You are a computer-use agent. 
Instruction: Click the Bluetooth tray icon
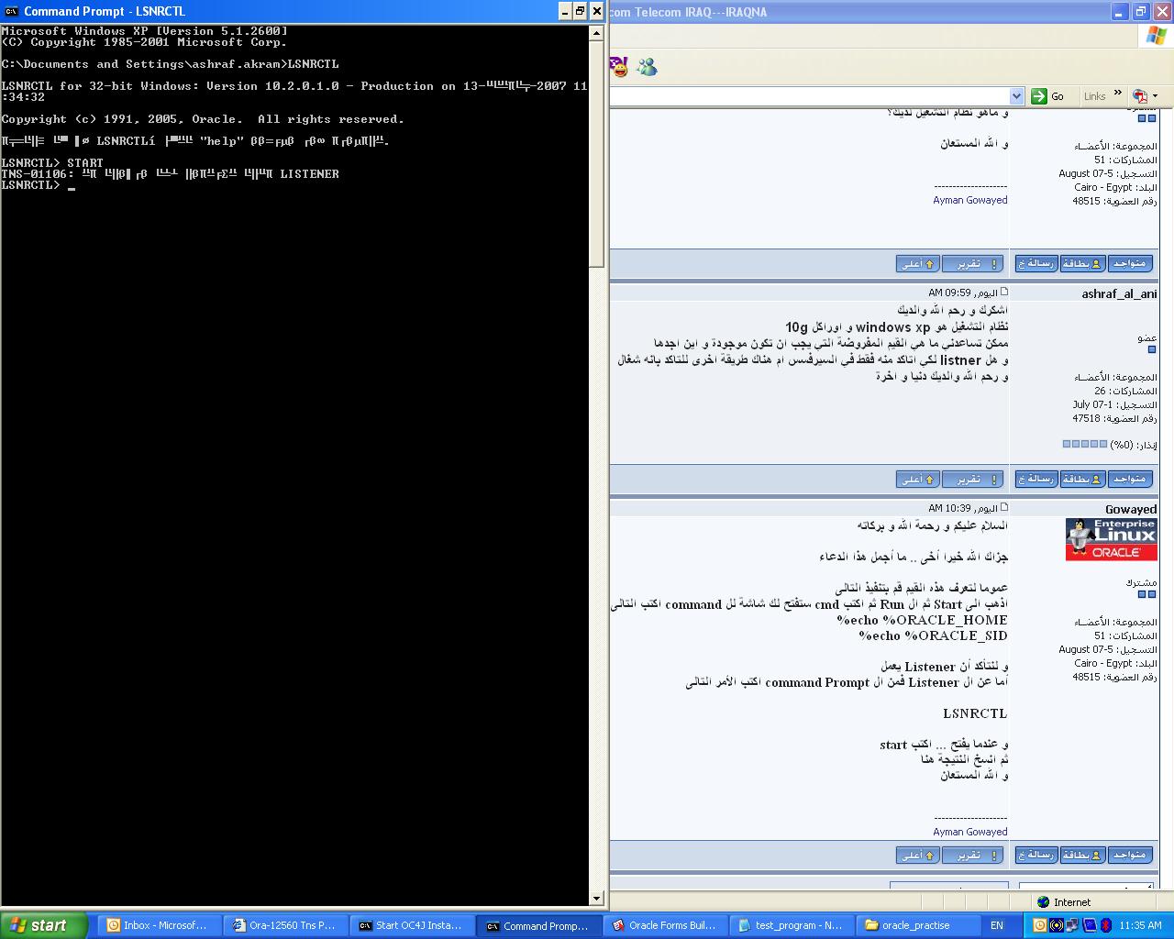(x=1106, y=925)
